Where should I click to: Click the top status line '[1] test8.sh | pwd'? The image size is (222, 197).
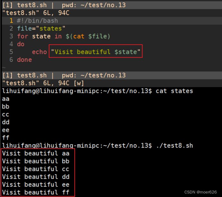click(x=64, y=5)
